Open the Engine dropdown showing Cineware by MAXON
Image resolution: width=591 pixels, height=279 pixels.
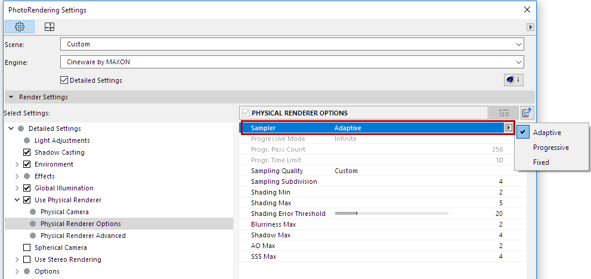point(292,62)
